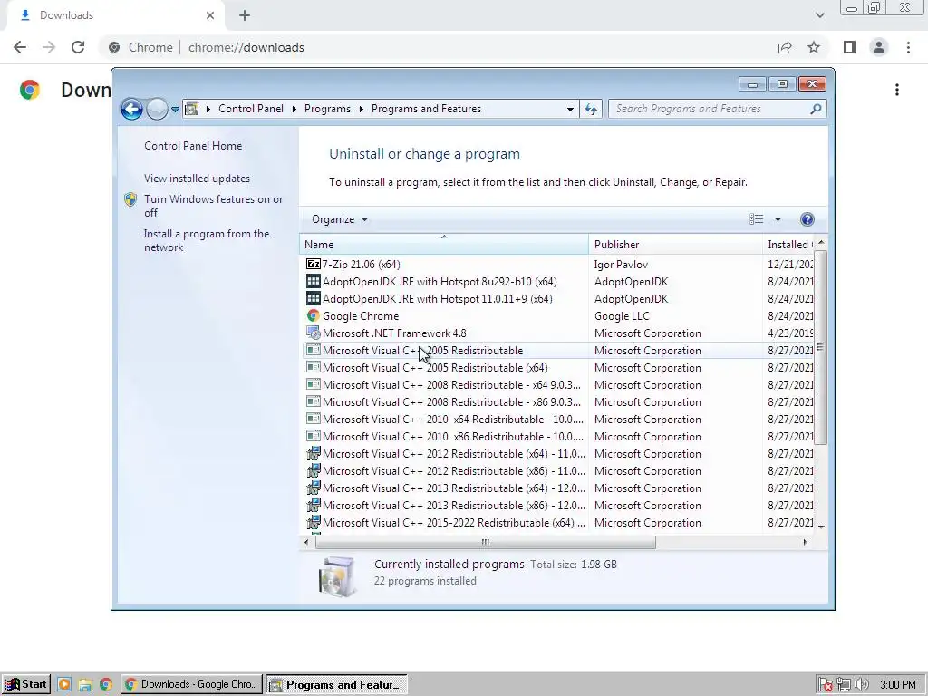This screenshot has width=928, height=696.
Task: Sort list by Publisher column header
Action: 675,245
